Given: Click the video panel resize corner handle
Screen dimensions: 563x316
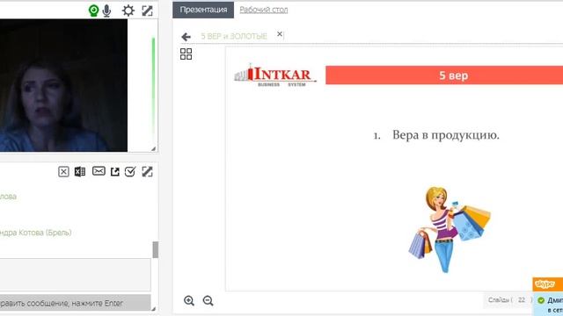Looking at the screenshot, I should 154,148.
